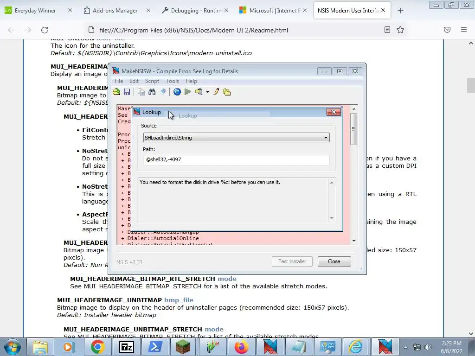Click the mode link after MUI_HEADERIMAGE_BITMAP_RTL_STRETCH
This screenshot has height=356, width=475.
(x=227, y=279)
